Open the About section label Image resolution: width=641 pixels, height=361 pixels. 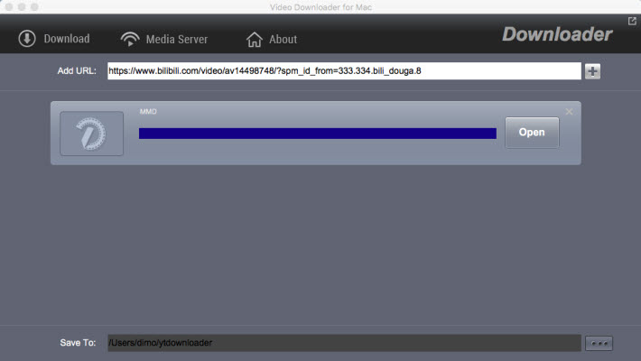pos(283,39)
